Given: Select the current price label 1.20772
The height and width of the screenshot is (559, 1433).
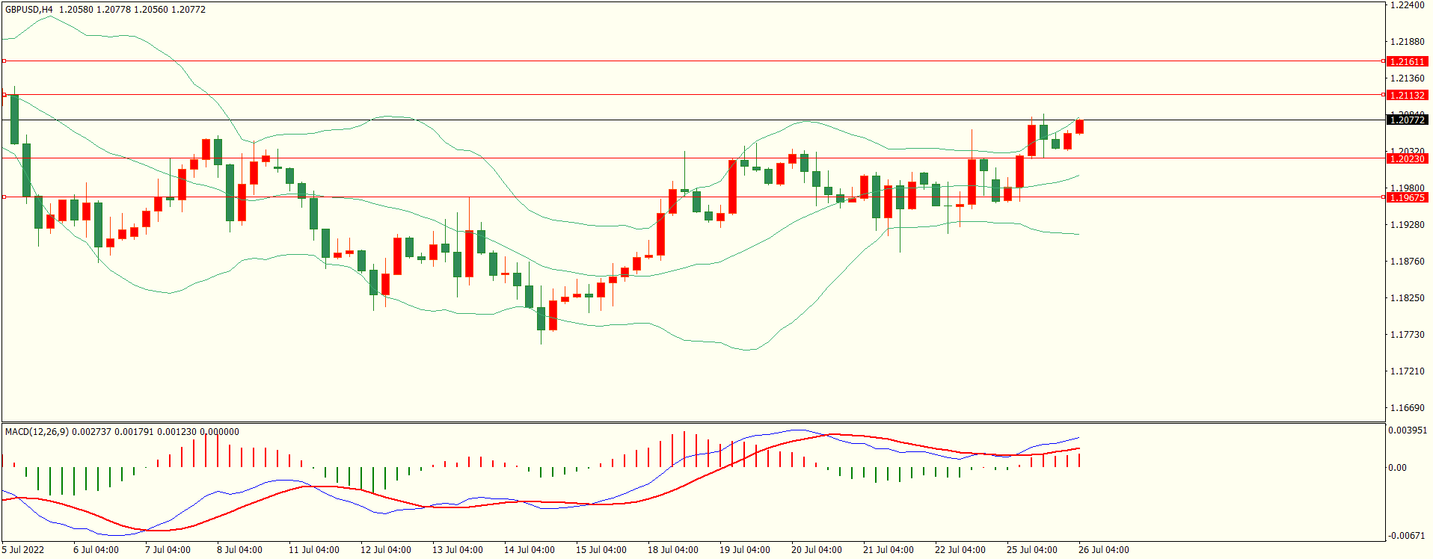Looking at the screenshot, I should pos(1406,120).
